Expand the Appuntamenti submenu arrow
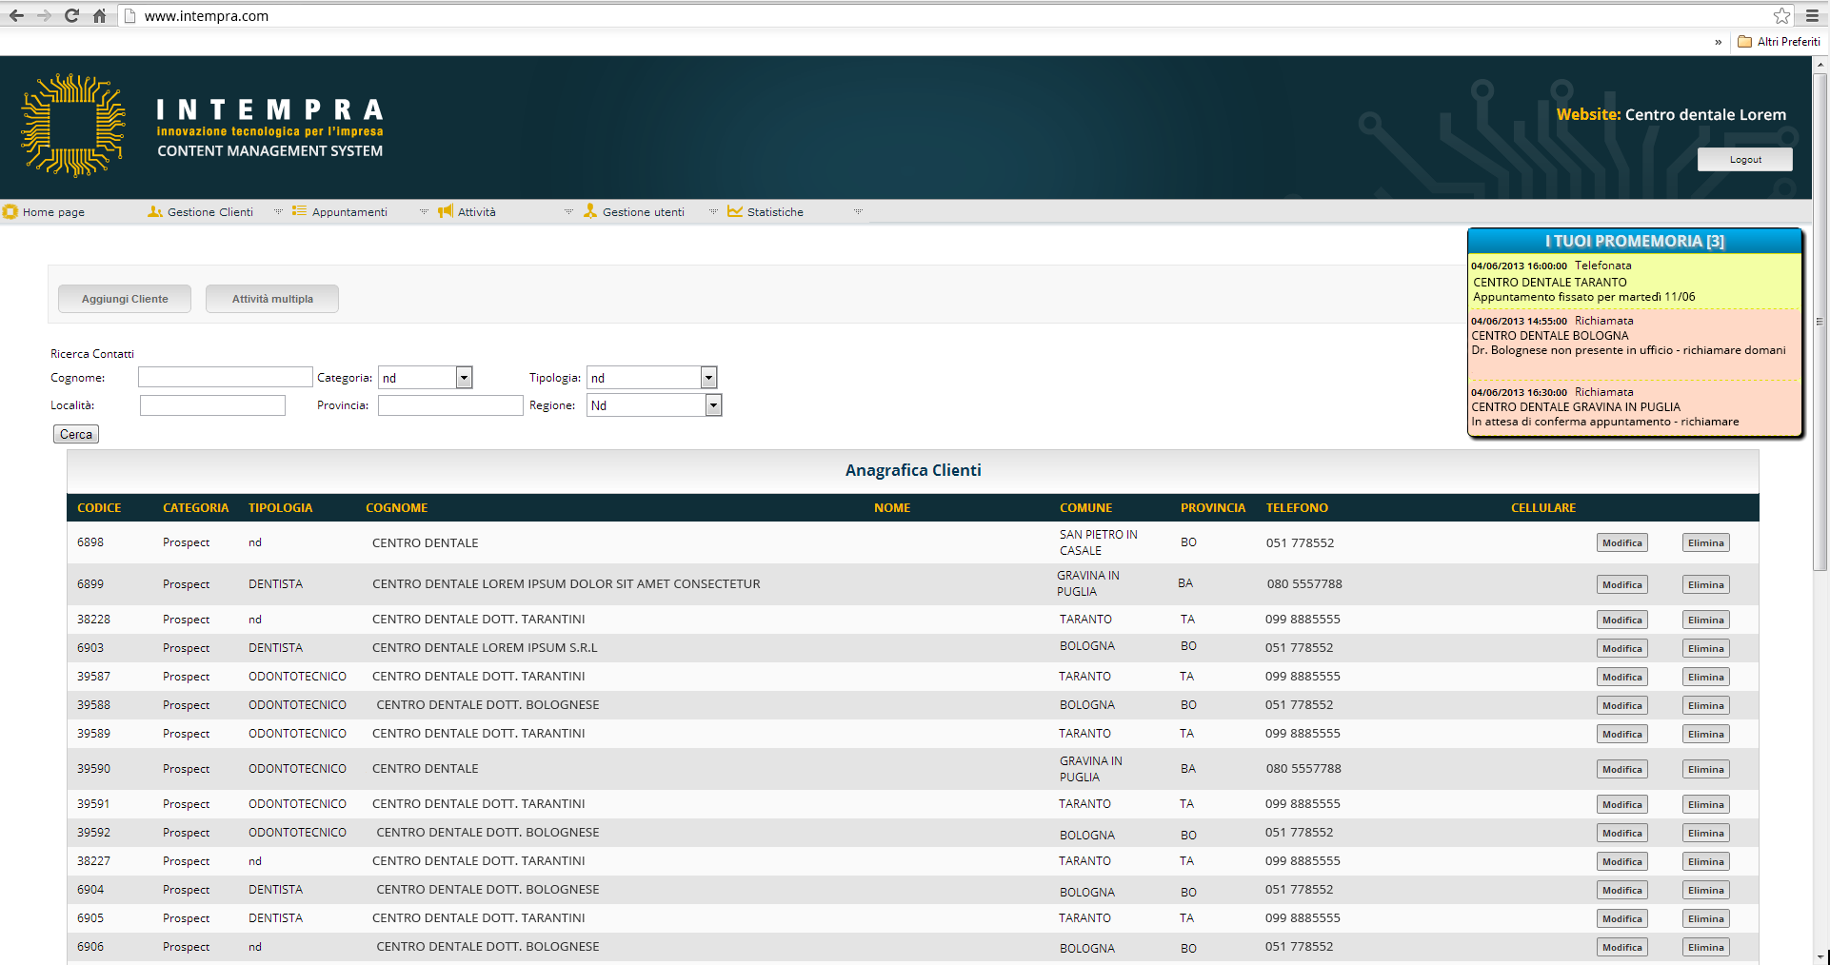1830x965 pixels. click(424, 212)
